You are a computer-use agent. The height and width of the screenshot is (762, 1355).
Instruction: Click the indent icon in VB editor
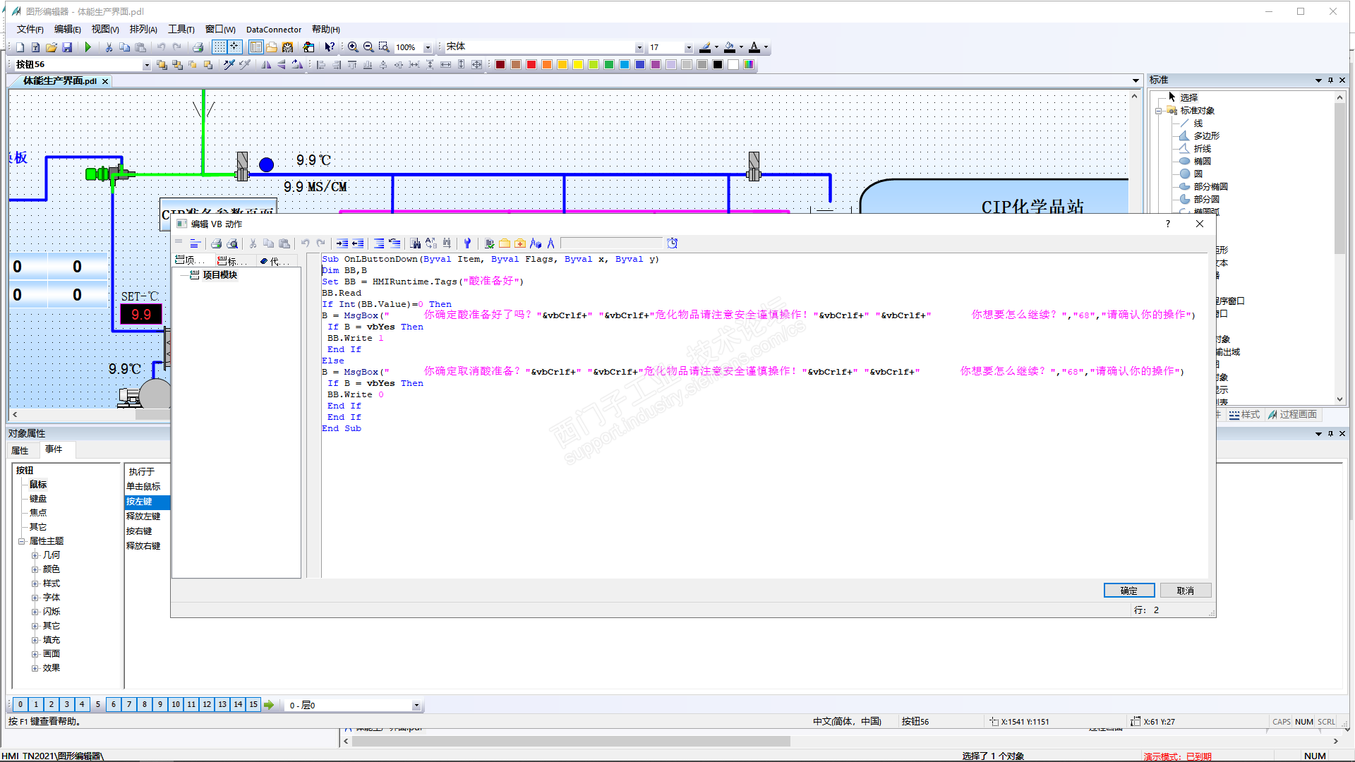click(342, 243)
